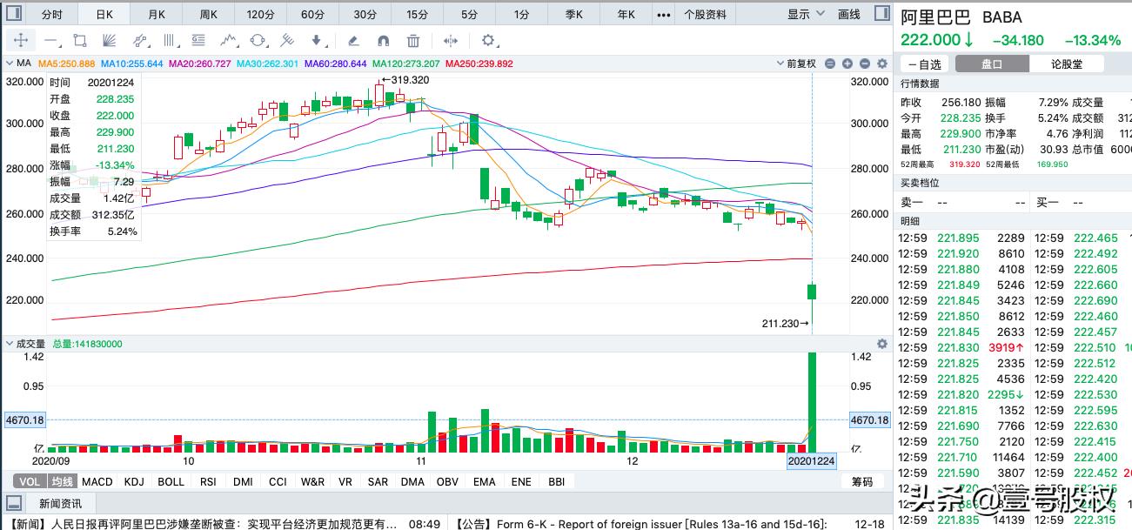This screenshot has width=1132, height=530.
Task: Choose the rectangle shape drawing tool
Action: pyautogui.click(x=80, y=41)
